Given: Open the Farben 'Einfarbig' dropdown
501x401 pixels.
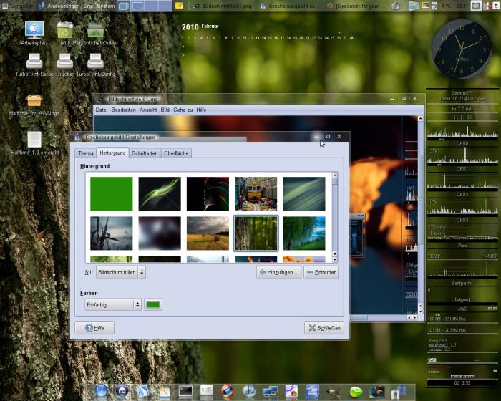Looking at the screenshot, I should tap(113, 304).
